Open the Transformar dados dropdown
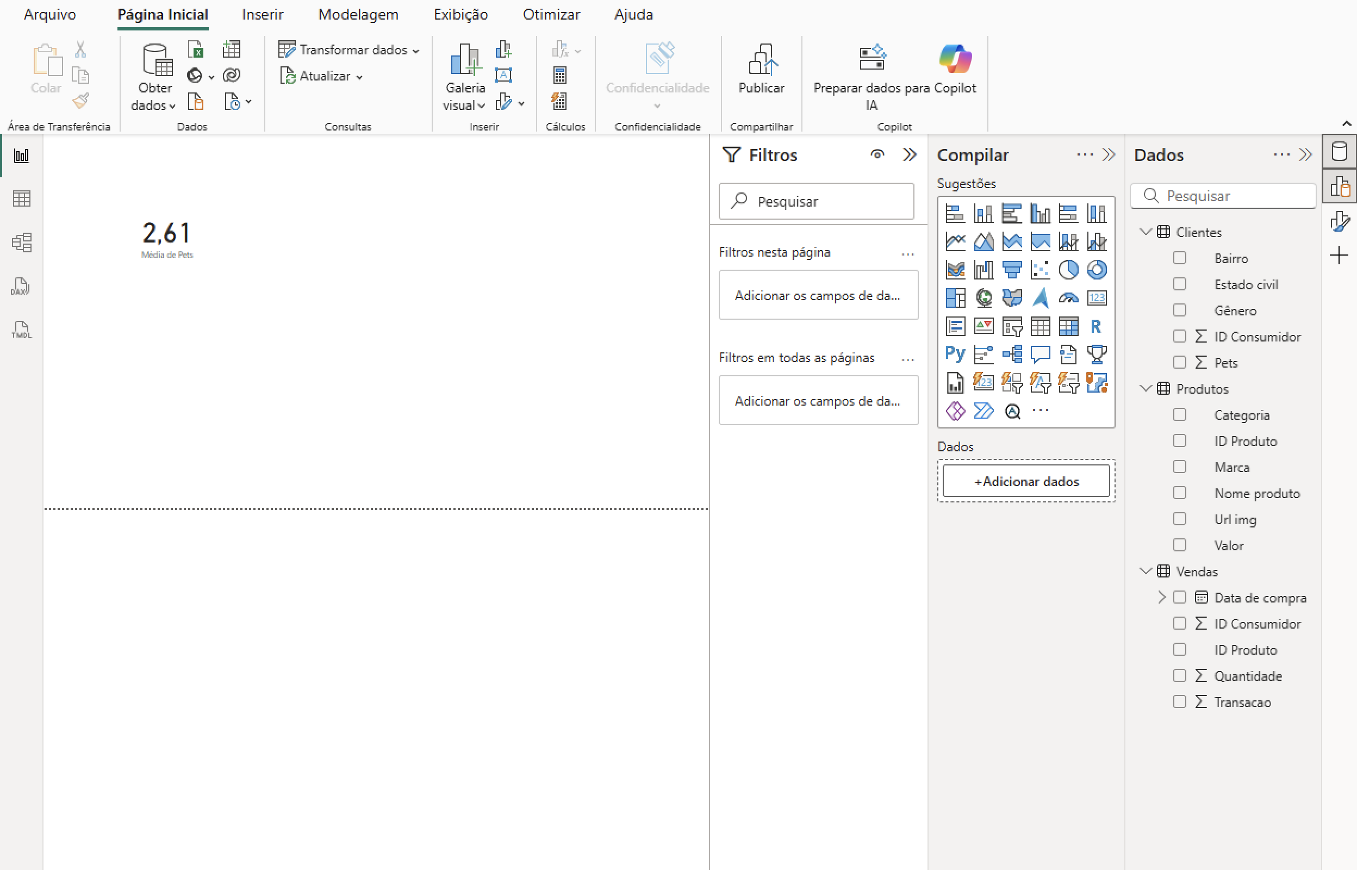The width and height of the screenshot is (1357, 870). coord(416,51)
